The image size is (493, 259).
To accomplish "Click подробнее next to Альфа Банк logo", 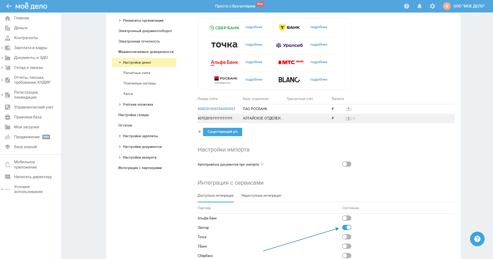I will [x=254, y=62].
